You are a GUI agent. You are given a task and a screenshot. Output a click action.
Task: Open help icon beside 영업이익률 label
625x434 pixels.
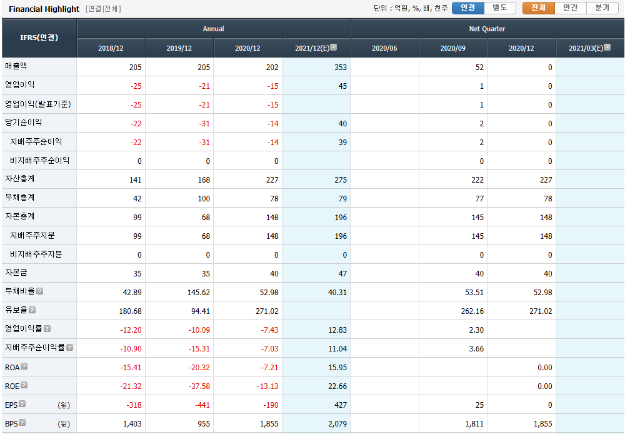(x=47, y=329)
